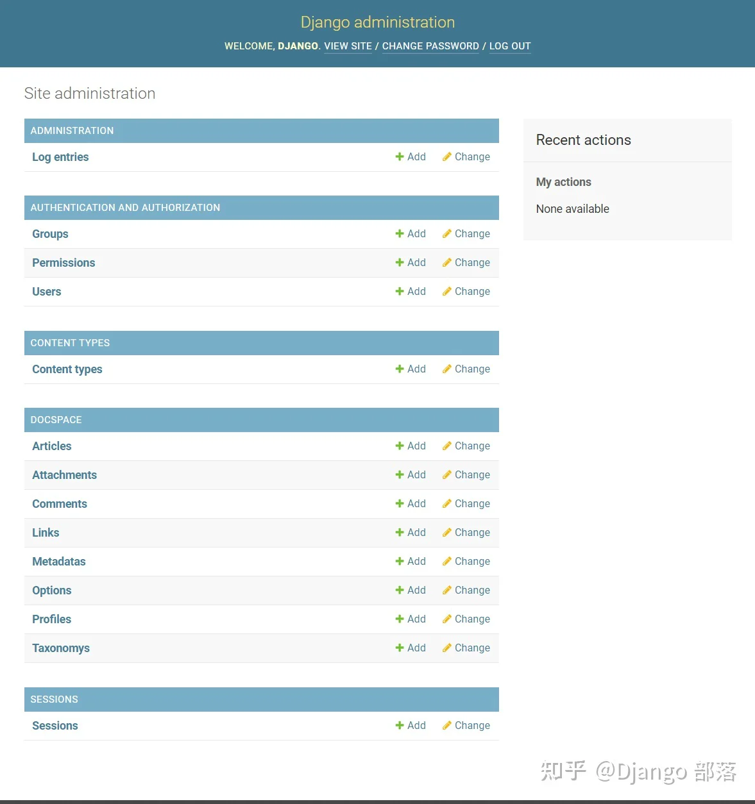Click the pencil icon in Comments row

click(446, 503)
